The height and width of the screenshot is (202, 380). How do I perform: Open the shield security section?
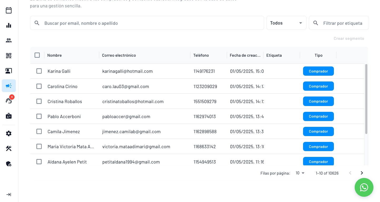9,164
